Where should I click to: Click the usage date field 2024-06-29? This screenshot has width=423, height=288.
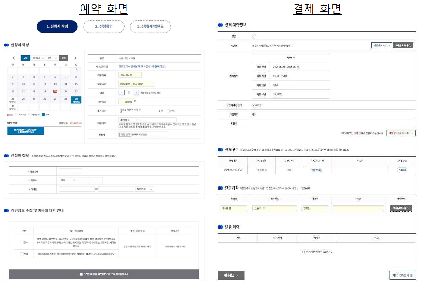[130, 75]
